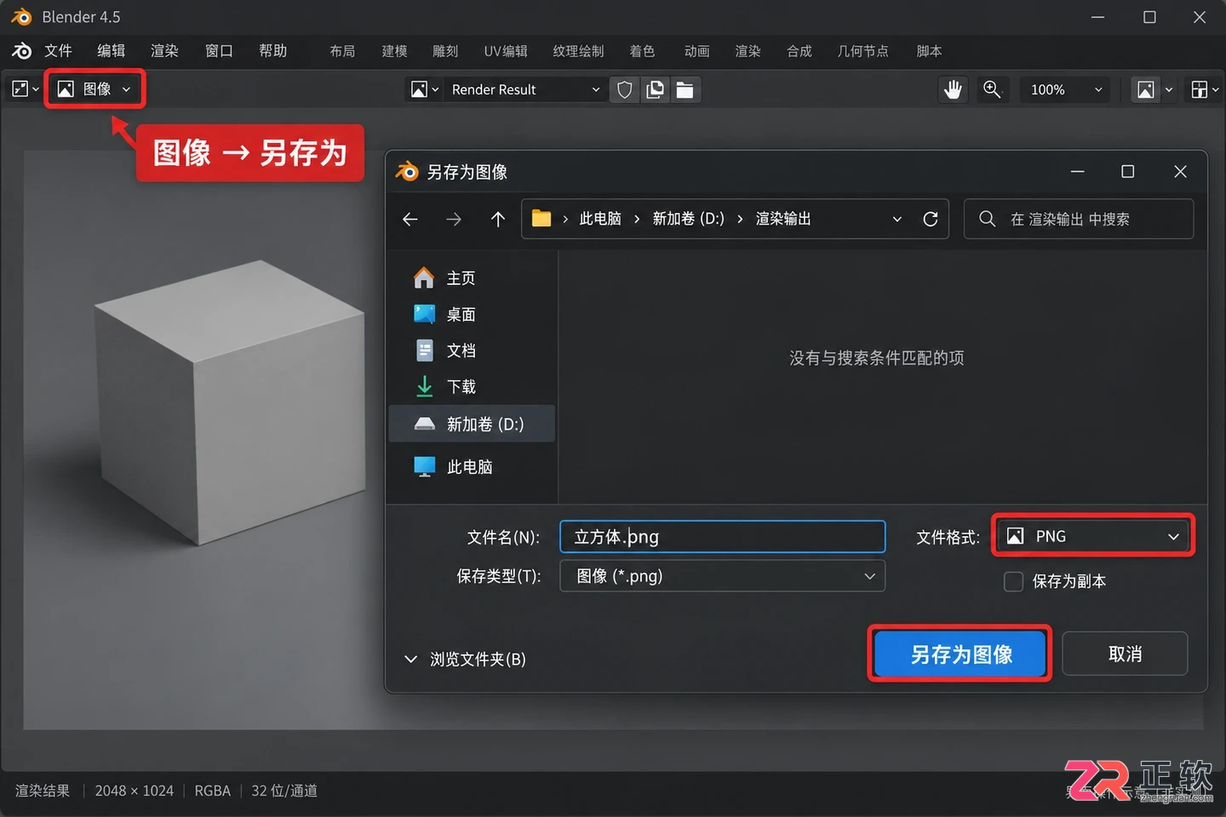The height and width of the screenshot is (817, 1226).
Task: Click 此电脑 in the address breadcrumb
Action: (600, 220)
